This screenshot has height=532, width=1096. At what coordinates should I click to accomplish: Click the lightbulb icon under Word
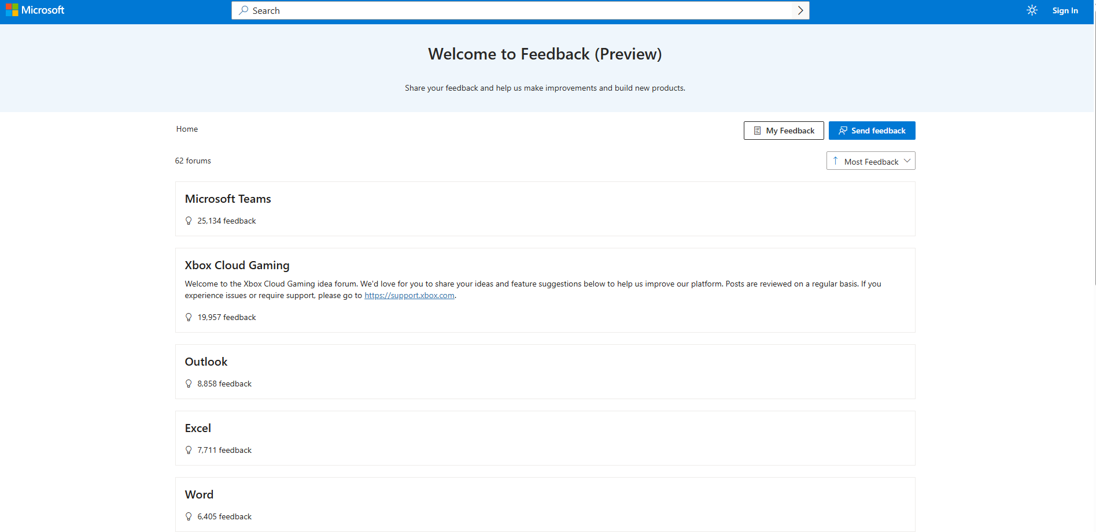(x=189, y=516)
